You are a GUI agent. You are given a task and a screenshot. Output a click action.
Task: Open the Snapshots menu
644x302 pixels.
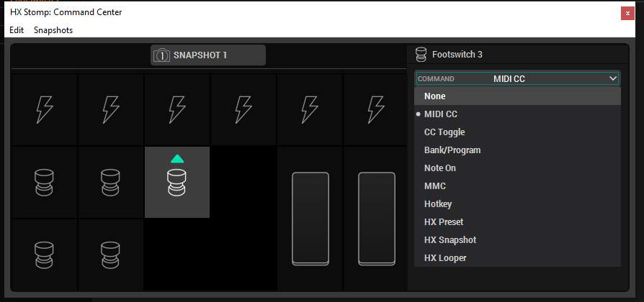(x=53, y=30)
